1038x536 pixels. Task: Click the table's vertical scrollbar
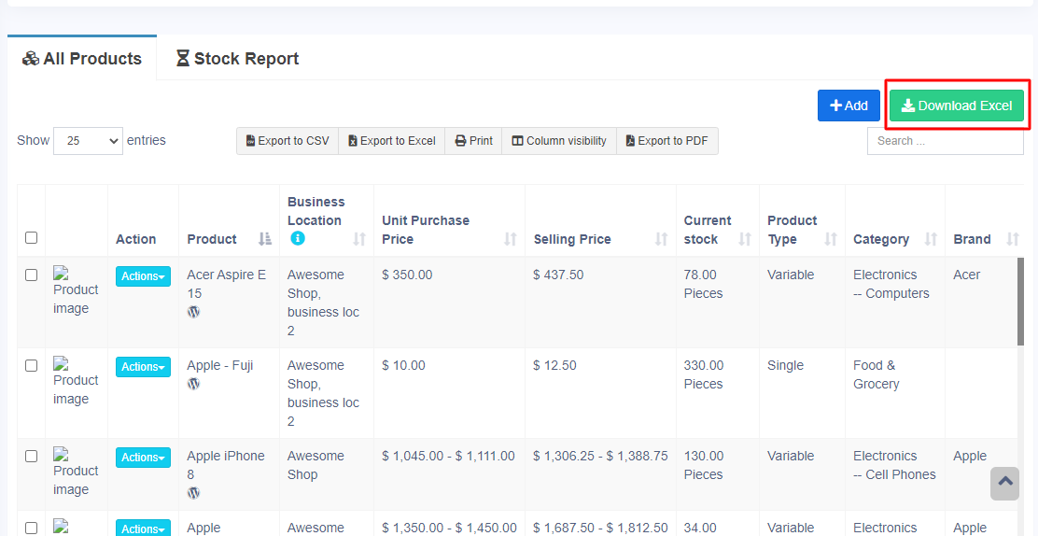pos(1020,302)
